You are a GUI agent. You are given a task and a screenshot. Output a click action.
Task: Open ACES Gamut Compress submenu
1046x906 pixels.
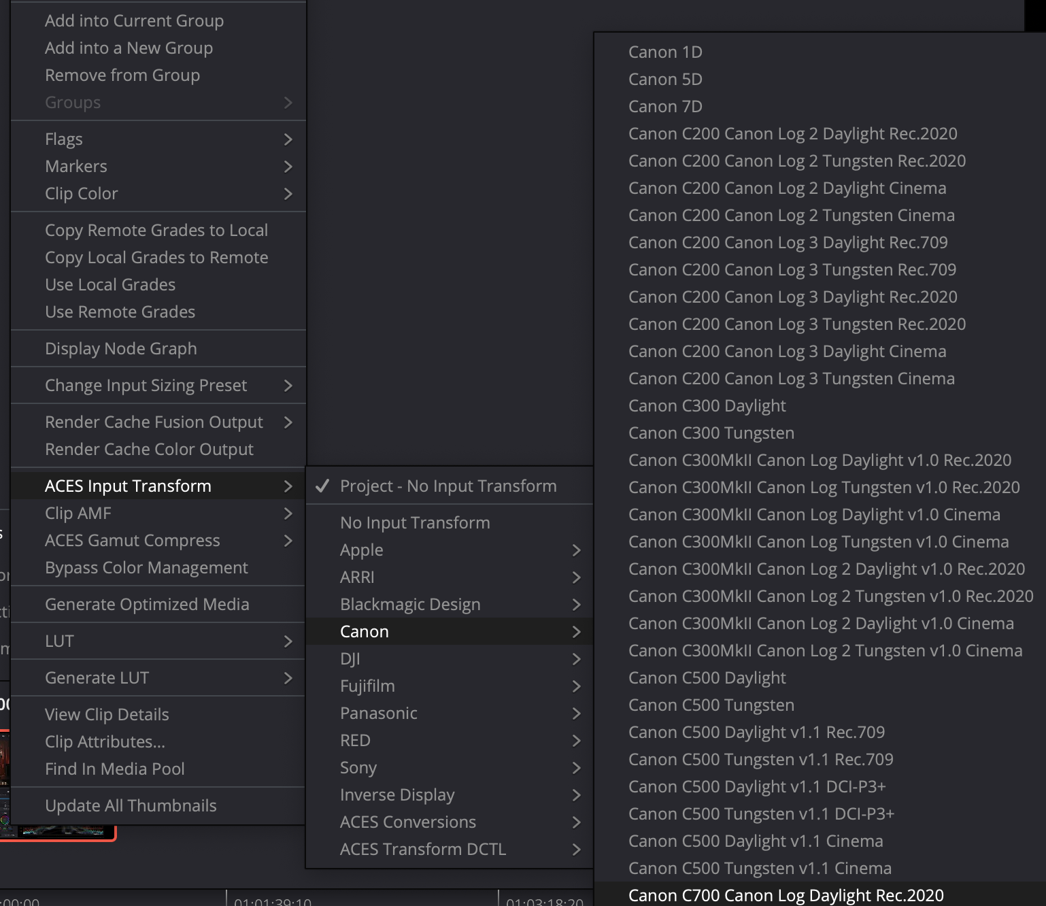tap(158, 540)
